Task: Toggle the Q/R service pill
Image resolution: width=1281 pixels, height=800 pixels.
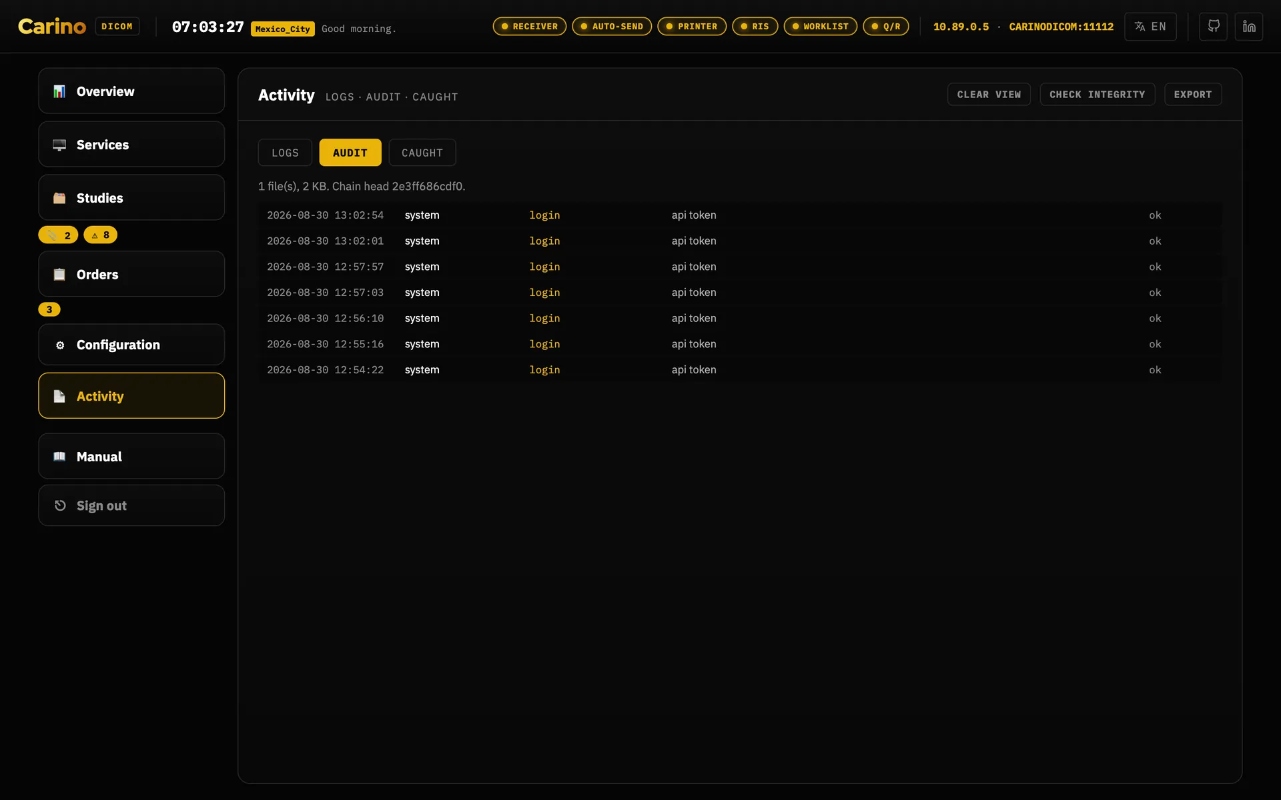Action: (x=886, y=27)
